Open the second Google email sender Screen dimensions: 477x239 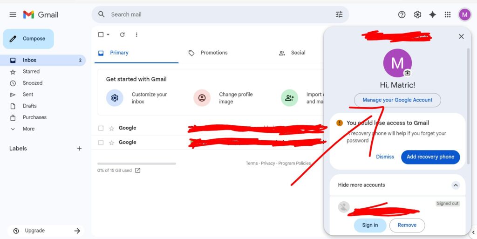click(x=128, y=142)
